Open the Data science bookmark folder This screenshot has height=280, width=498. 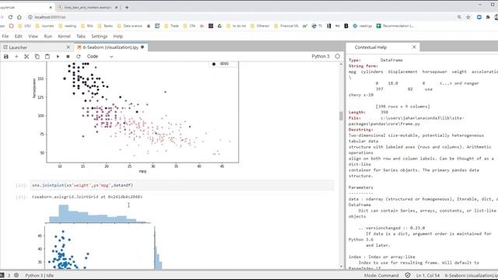coord(130,26)
